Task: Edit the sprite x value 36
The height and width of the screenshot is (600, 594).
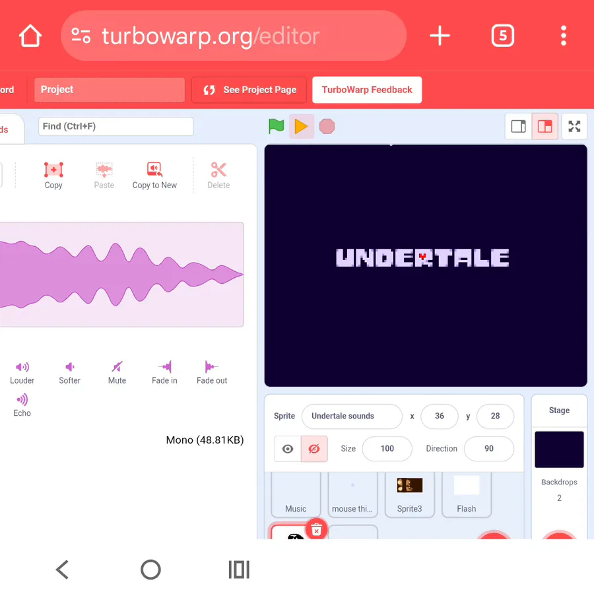Action: click(x=440, y=416)
